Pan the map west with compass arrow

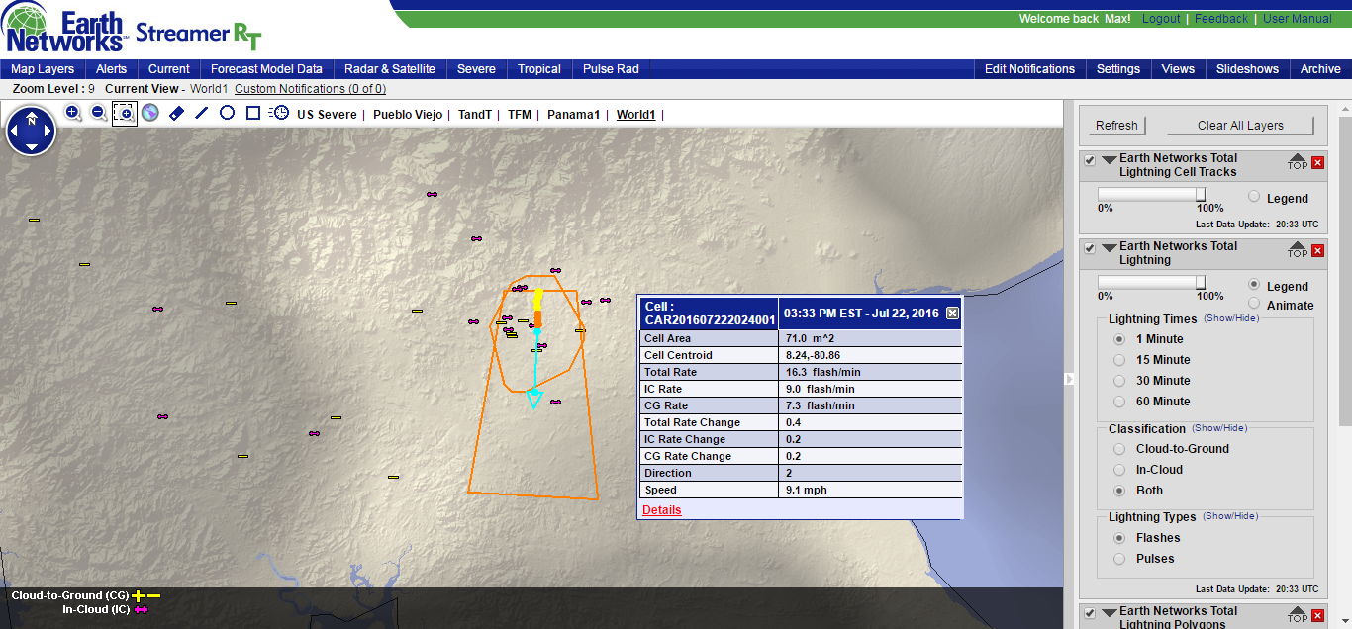point(16,133)
